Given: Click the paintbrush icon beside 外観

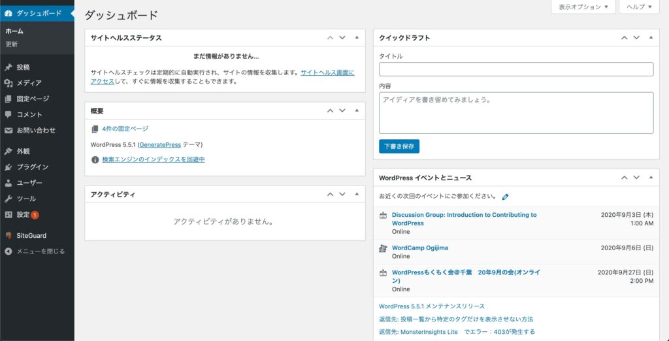Looking at the screenshot, I should tap(8, 152).
